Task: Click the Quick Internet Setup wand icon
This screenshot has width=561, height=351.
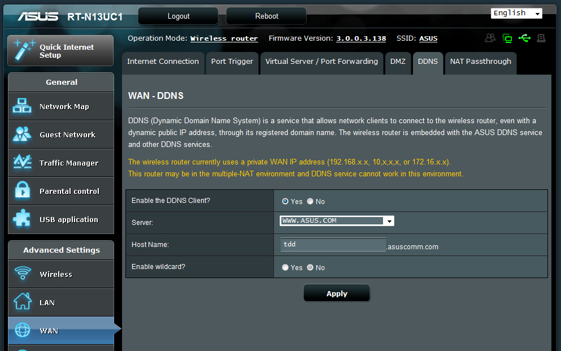Action: [x=24, y=50]
